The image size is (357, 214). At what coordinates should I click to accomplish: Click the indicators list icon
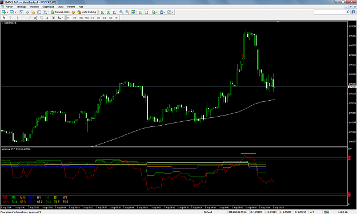154,12
